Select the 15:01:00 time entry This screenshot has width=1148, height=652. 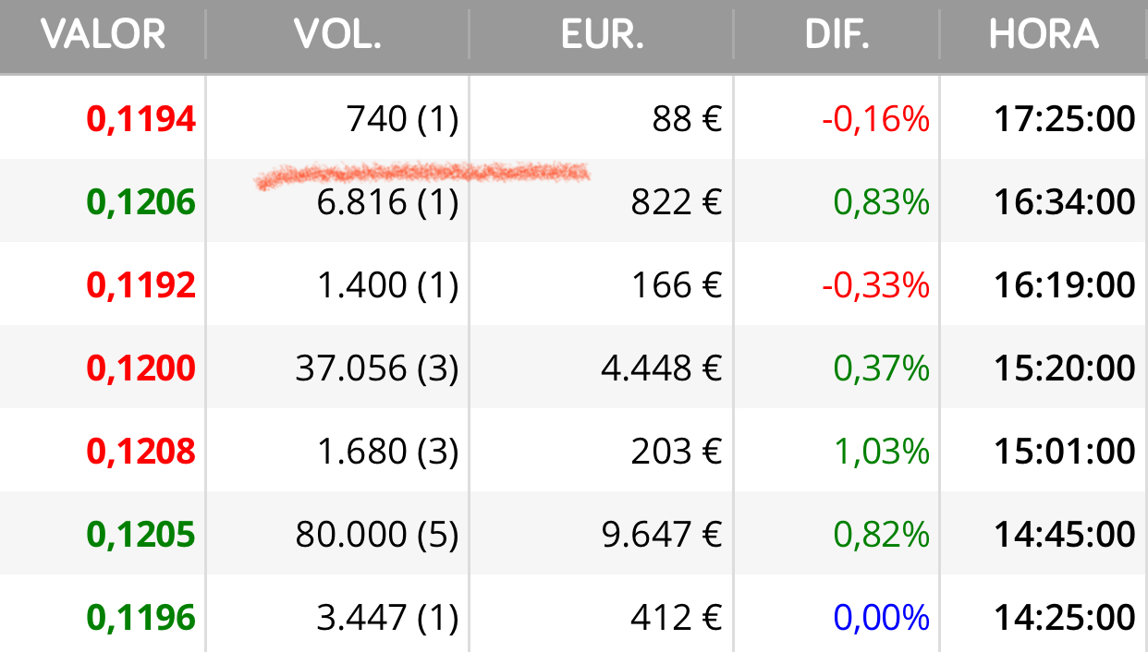coord(1065,452)
